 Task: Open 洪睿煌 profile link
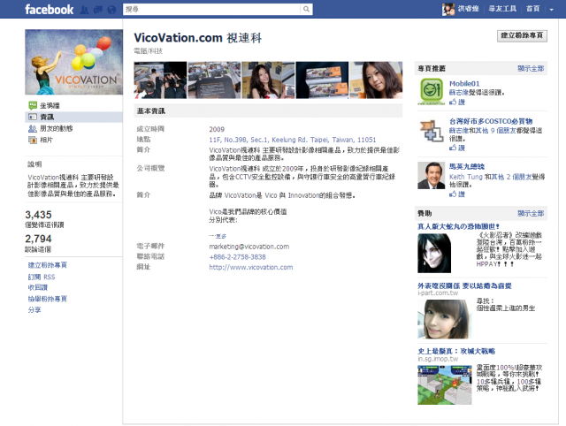click(x=469, y=9)
